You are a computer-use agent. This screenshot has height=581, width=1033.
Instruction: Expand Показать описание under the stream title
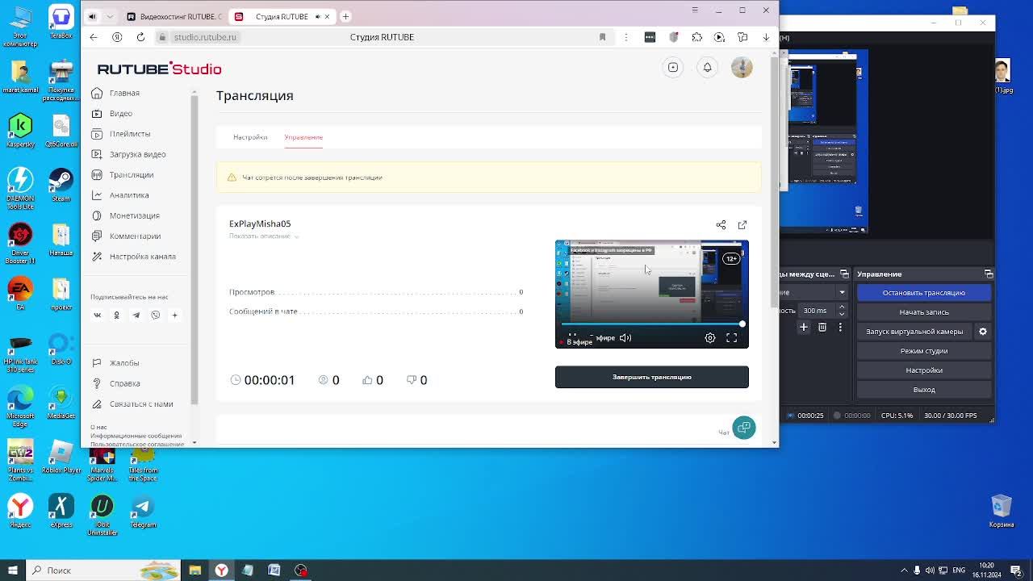pos(264,236)
